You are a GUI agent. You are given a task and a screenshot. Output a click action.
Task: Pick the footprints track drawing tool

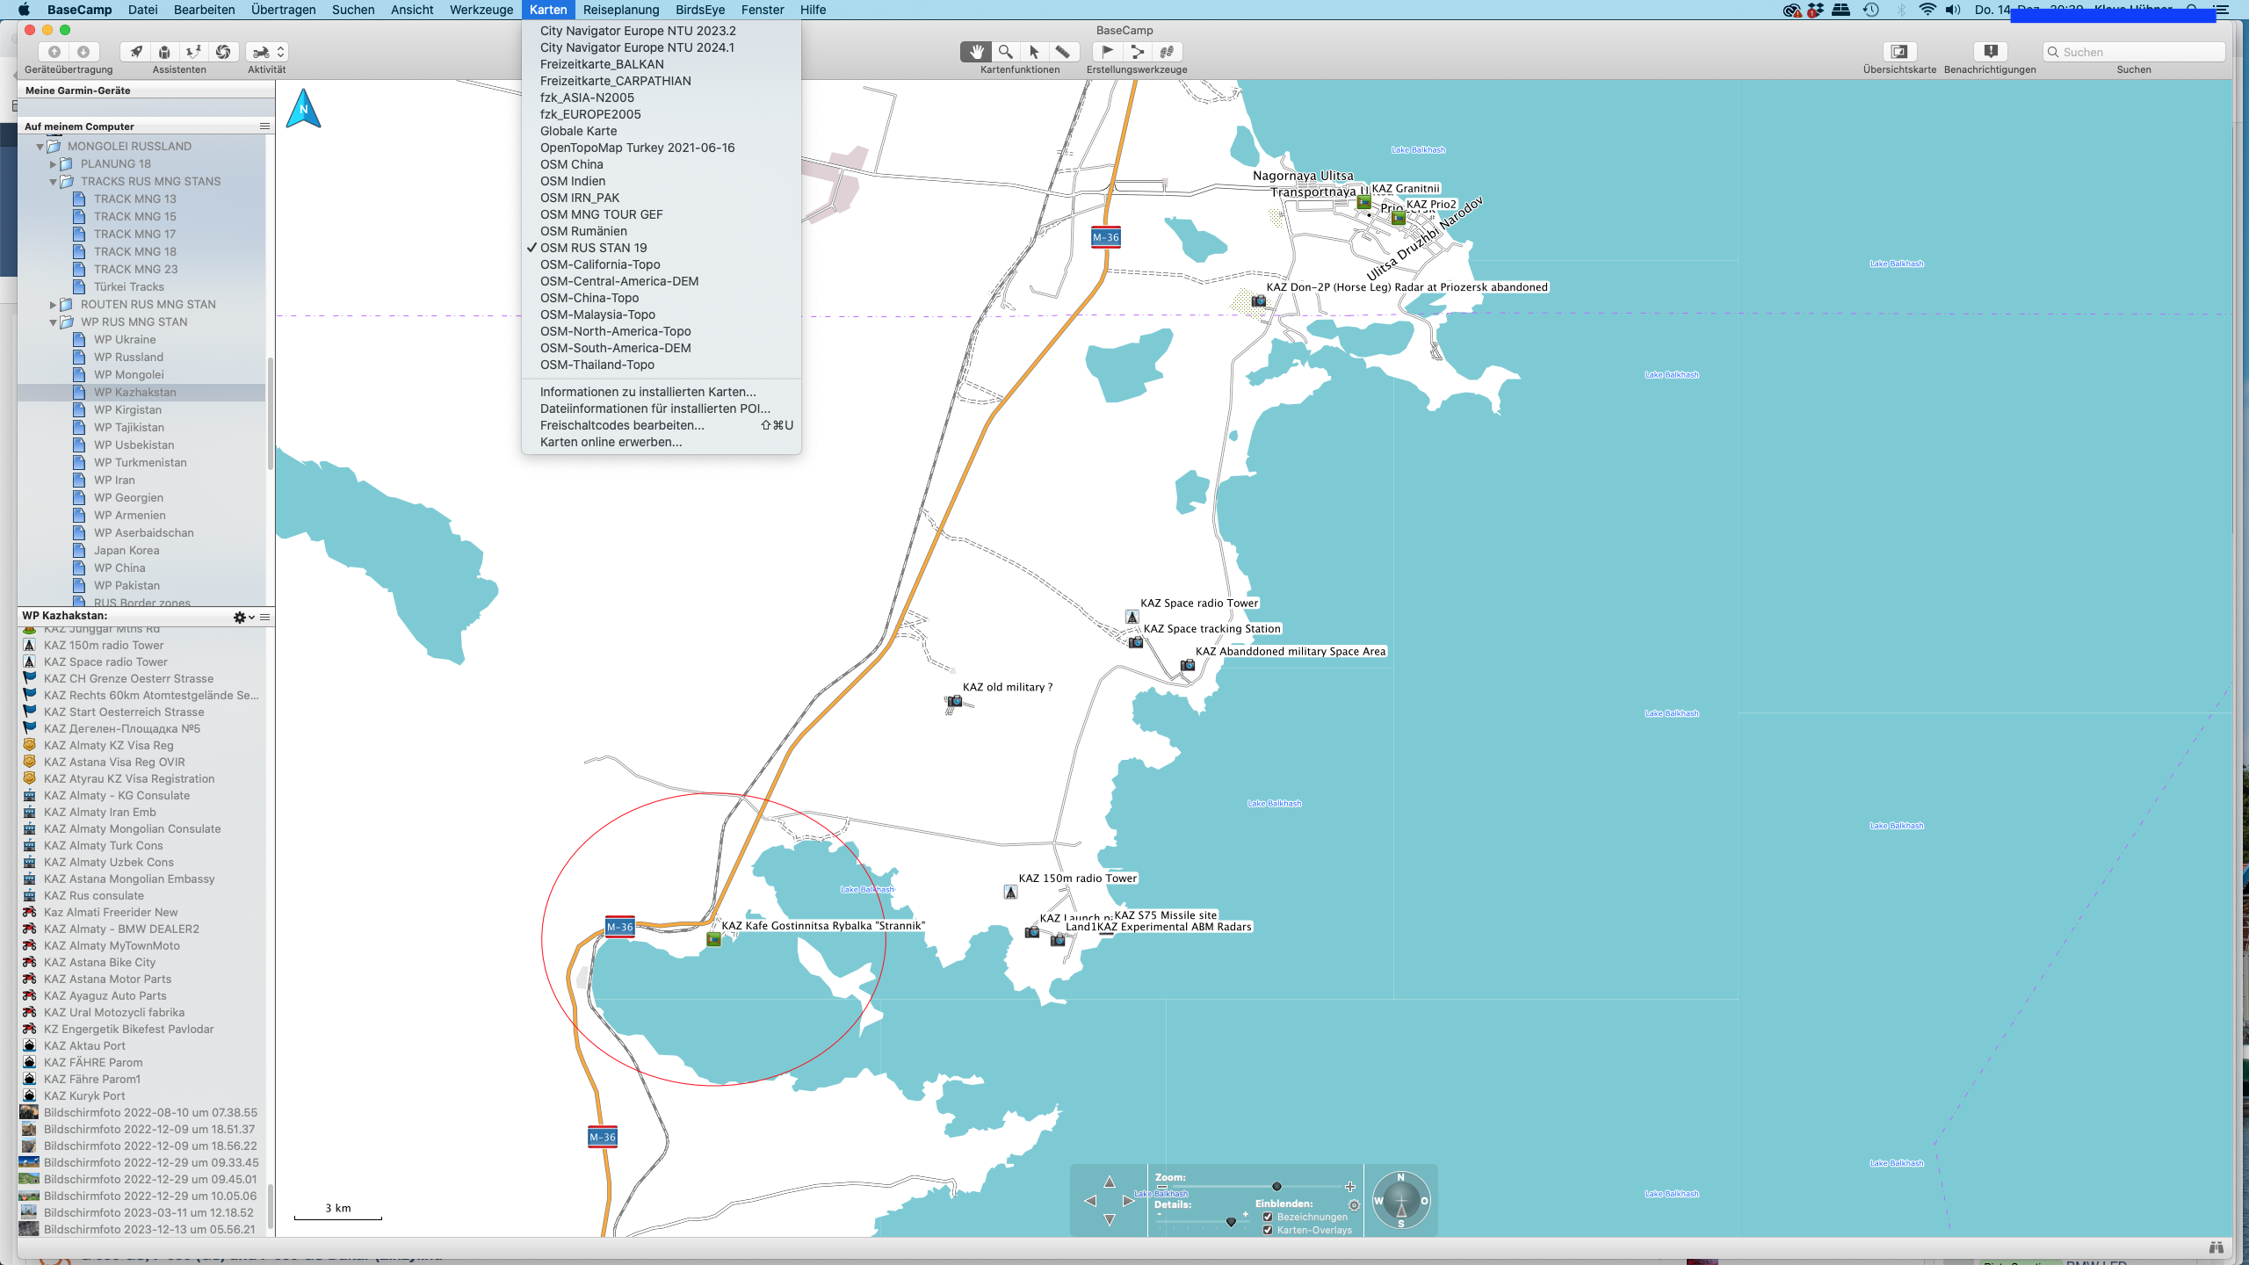[1167, 52]
